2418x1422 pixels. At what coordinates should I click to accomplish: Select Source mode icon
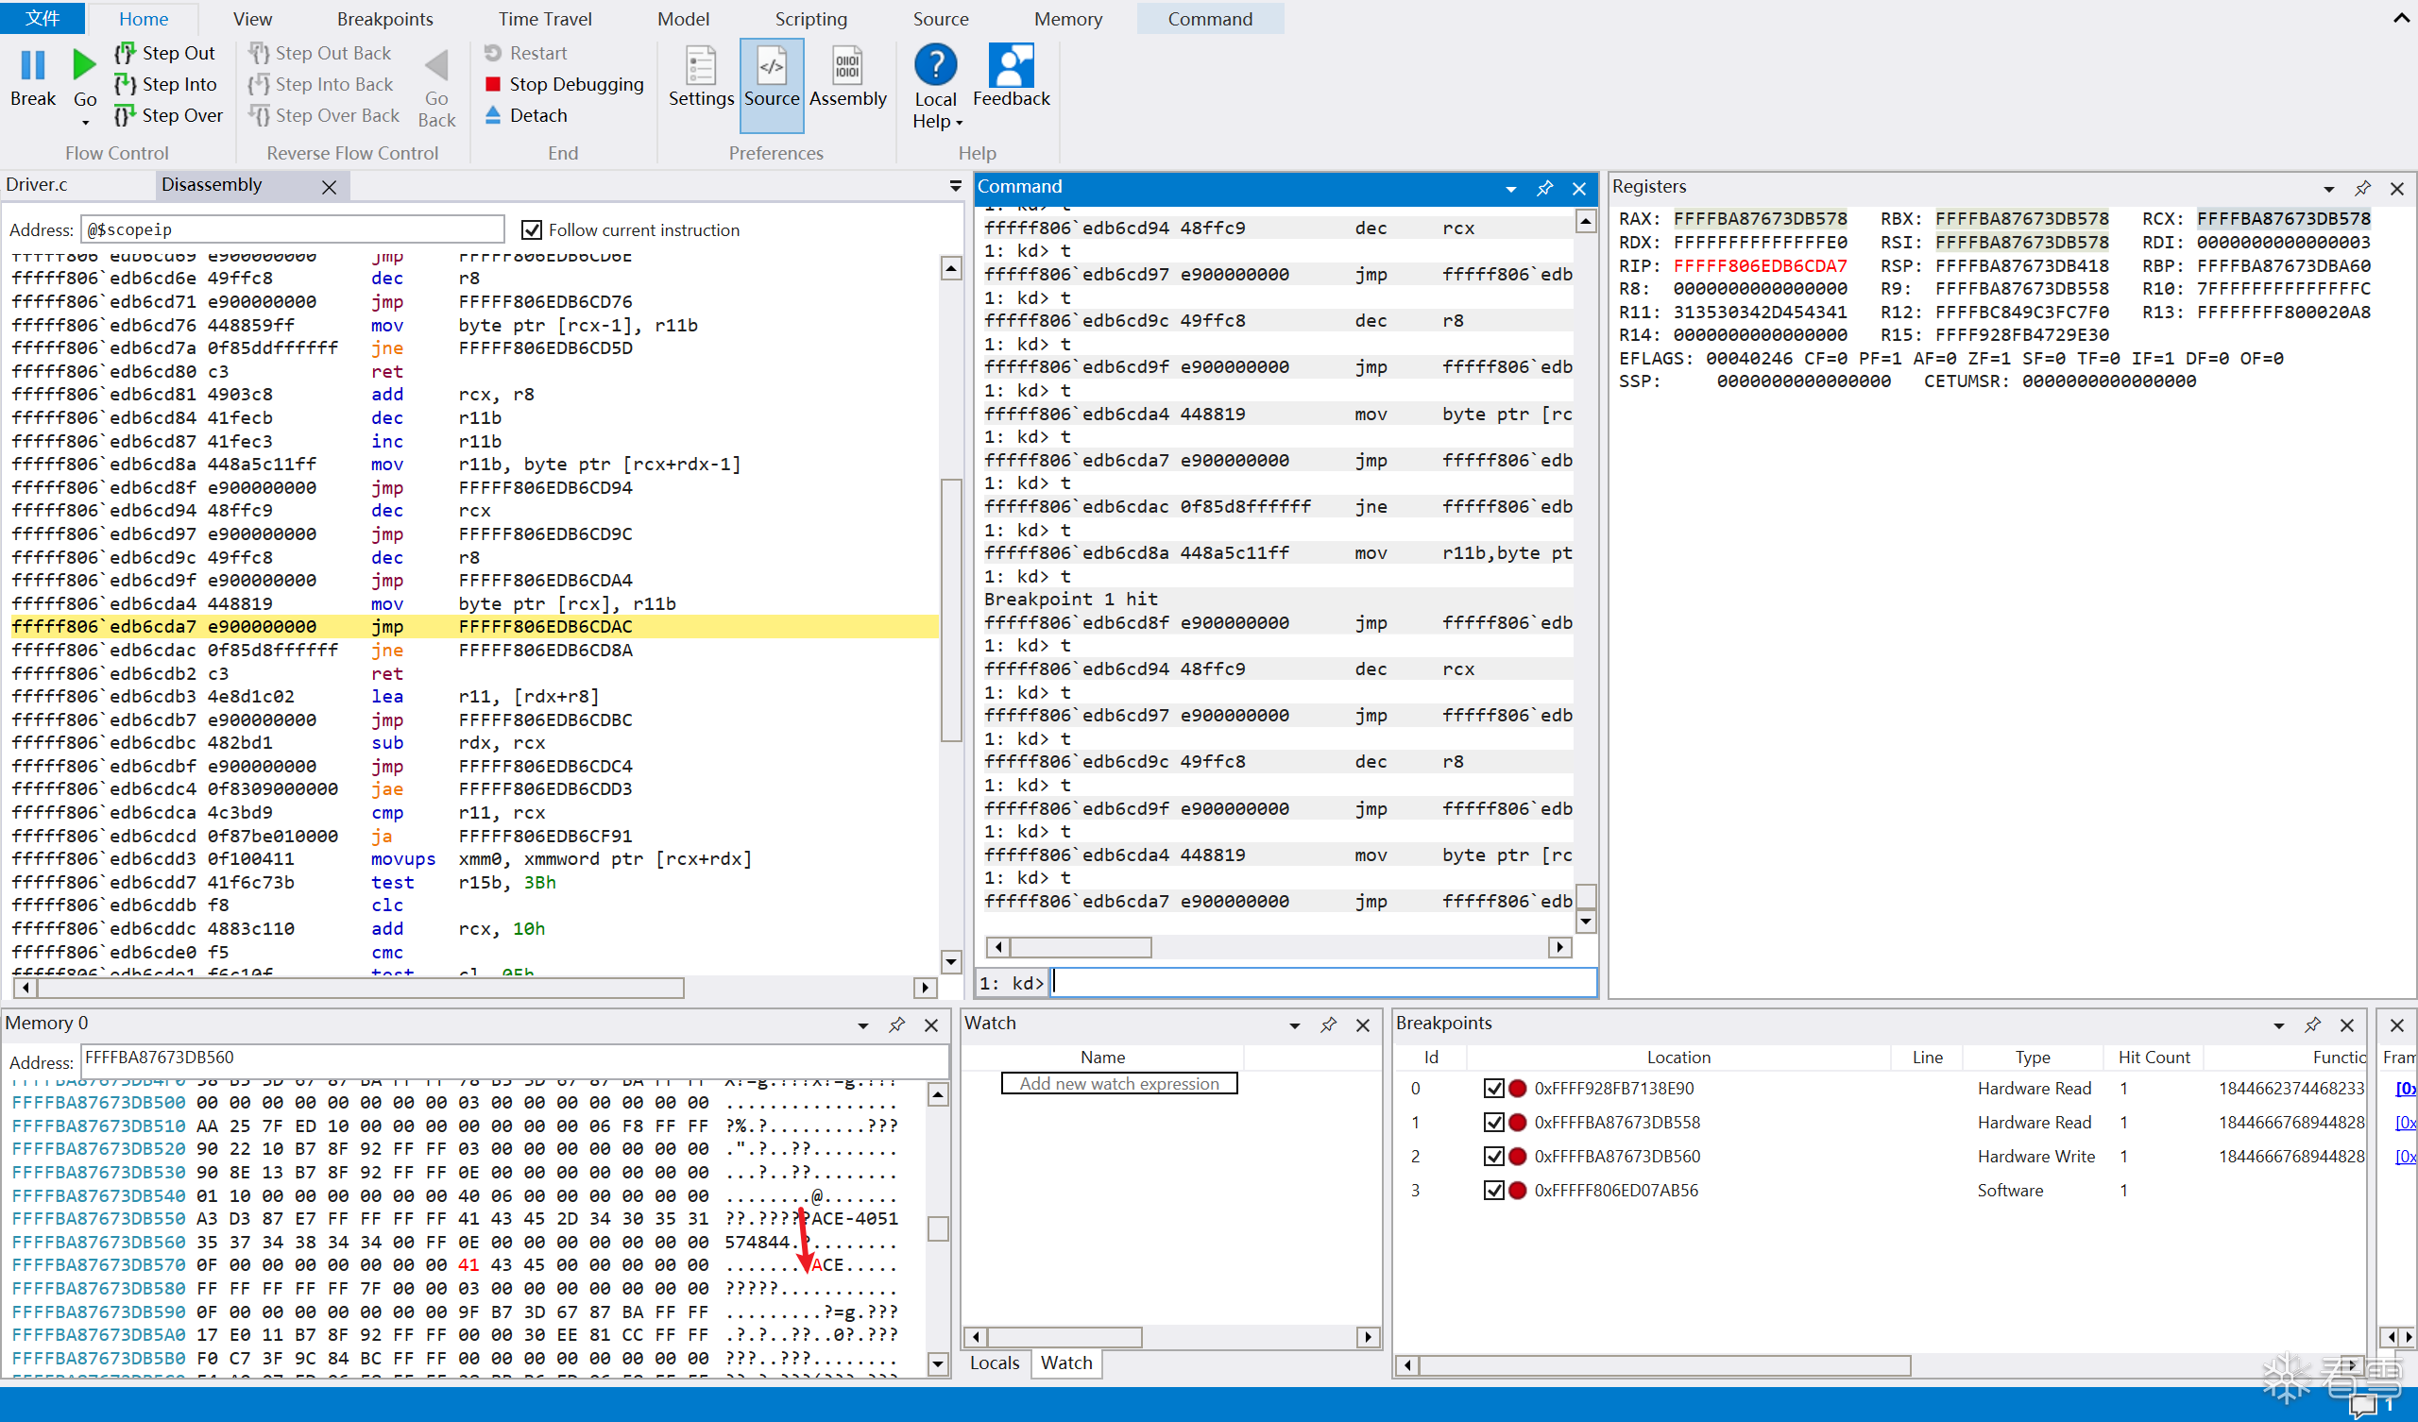[772, 65]
